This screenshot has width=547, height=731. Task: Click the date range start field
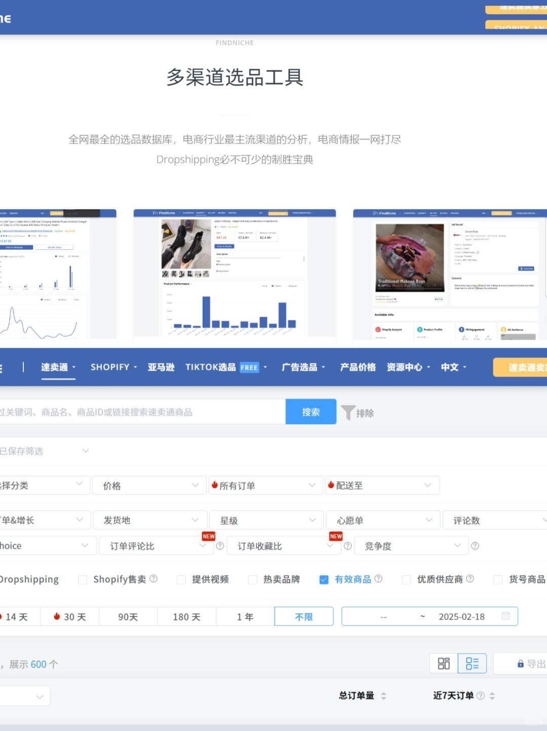coord(383,617)
